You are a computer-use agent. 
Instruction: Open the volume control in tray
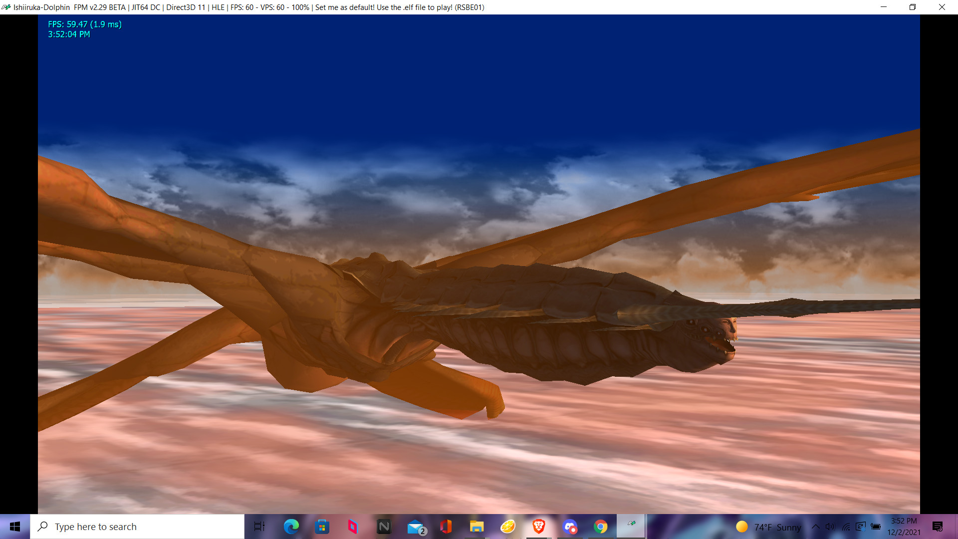830,527
